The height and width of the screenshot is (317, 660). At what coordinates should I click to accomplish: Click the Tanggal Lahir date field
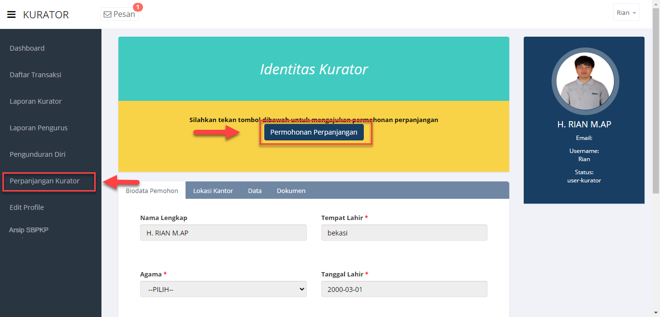point(404,289)
